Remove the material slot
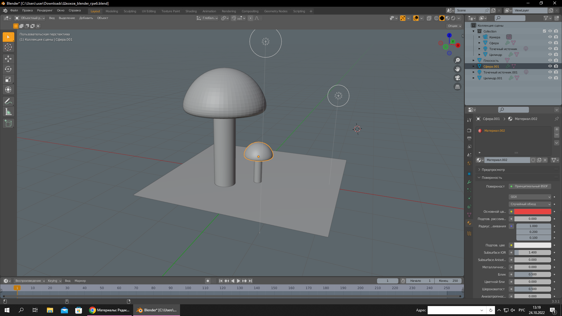This screenshot has height=316, width=562. coord(557,135)
